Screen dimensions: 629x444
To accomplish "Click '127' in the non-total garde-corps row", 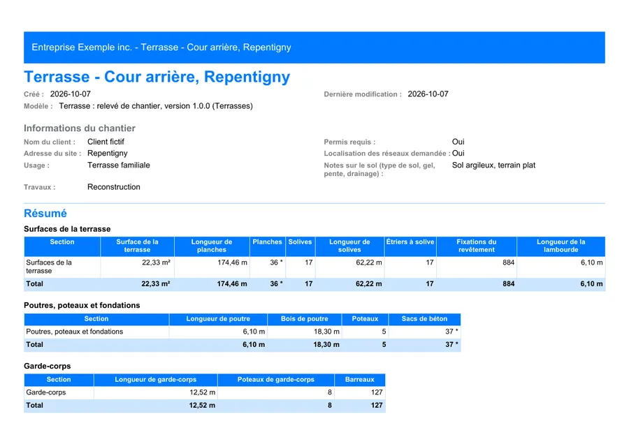I will (x=377, y=392).
